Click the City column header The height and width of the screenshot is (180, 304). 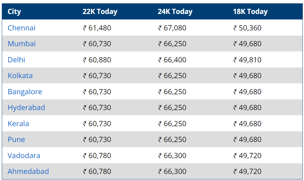click(x=14, y=12)
